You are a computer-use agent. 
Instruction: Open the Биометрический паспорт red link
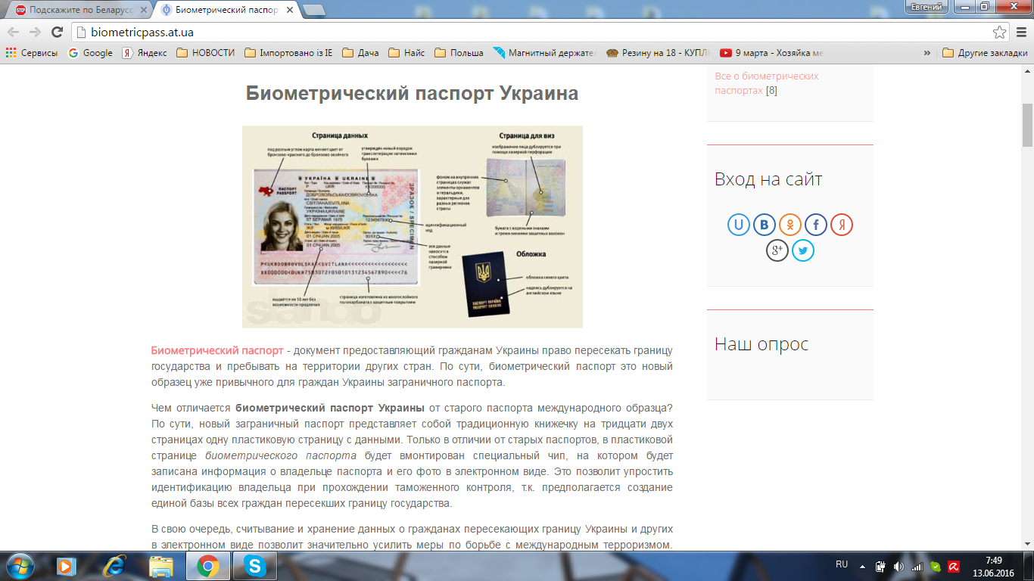pos(217,350)
